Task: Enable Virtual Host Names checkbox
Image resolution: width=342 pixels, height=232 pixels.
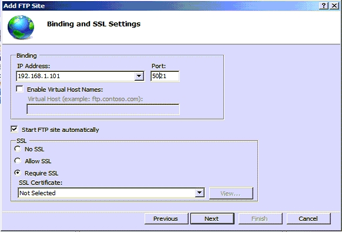Action: point(19,89)
